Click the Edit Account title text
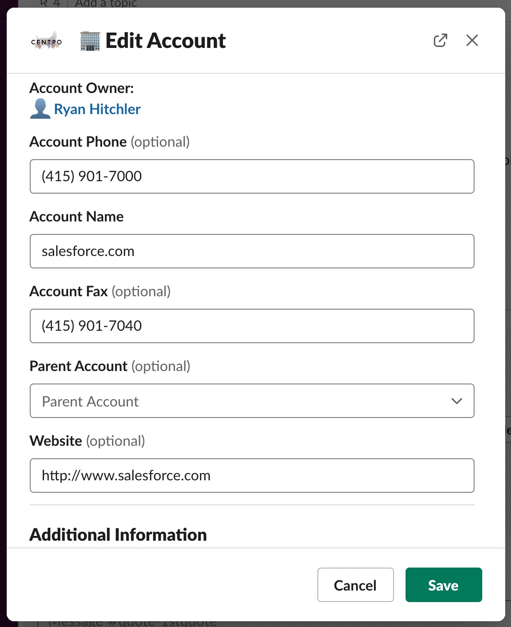The image size is (511, 627). 165,41
